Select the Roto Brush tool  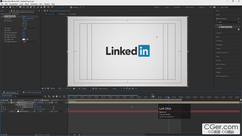pyautogui.click(x=48, y=7)
